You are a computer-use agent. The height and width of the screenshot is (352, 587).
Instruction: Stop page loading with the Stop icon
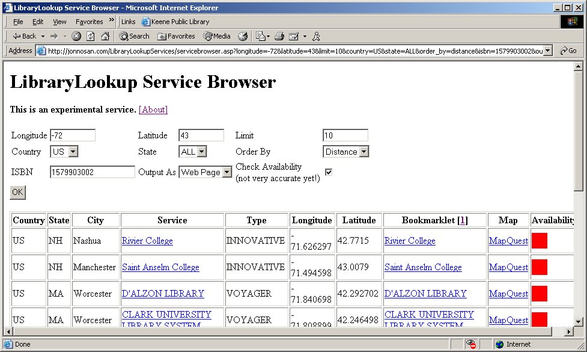click(x=76, y=36)
